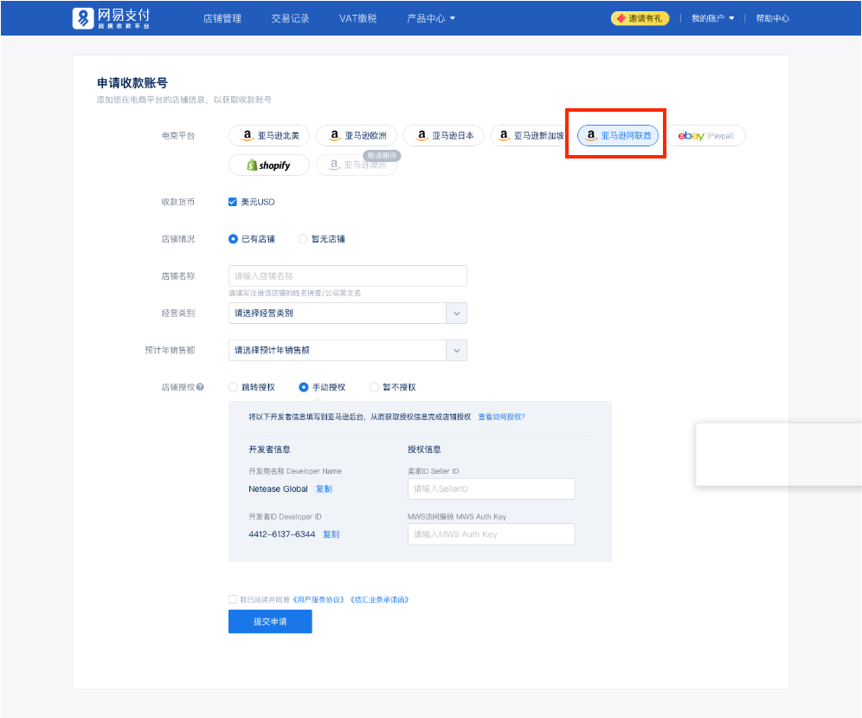Click the 提交申请 submit button
This screenshot has height=718, width=862.
click(x=270, y=621)
